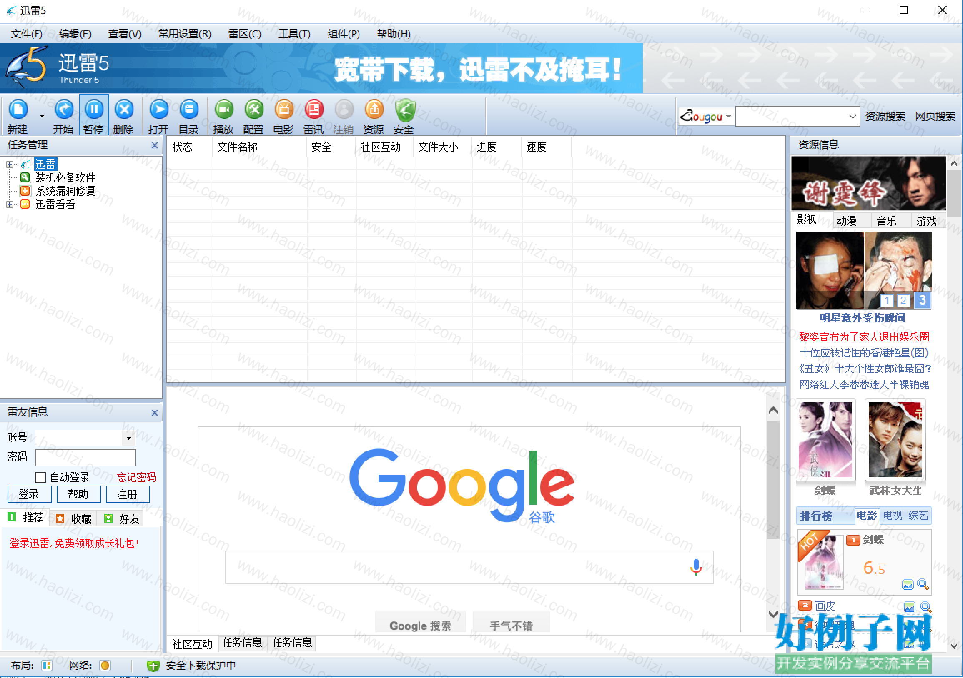
Task: Click the 打开 open icon
Action: [x=159, y=110]
